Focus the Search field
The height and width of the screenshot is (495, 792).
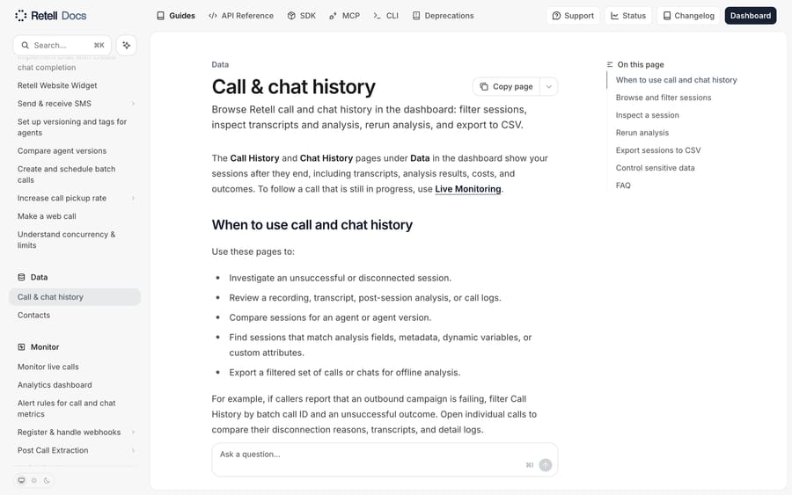(x=62, y=46)
